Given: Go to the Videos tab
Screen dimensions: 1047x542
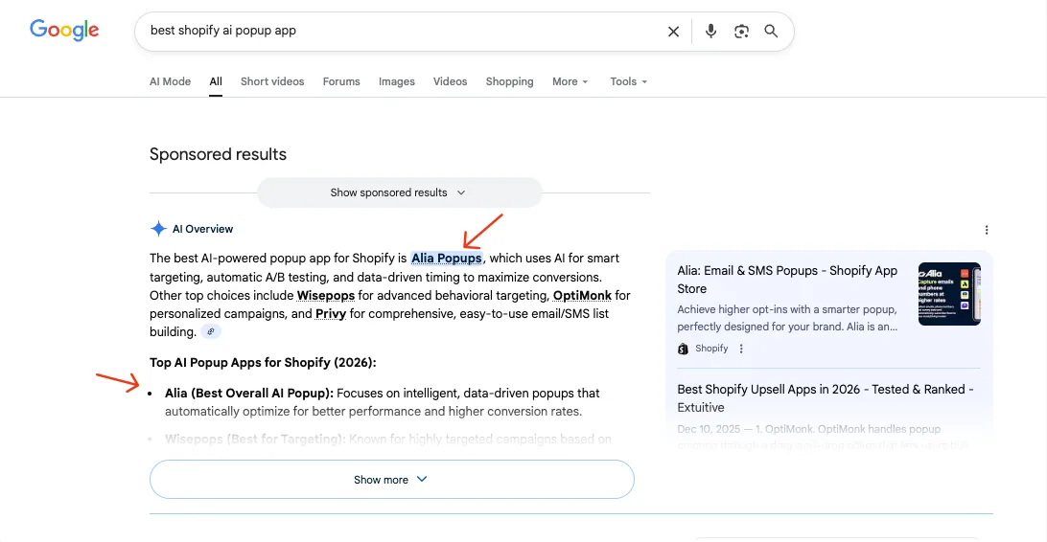Looking at the screenshot, I should [450, 81].
